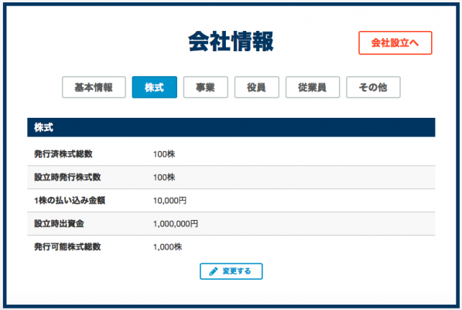This screenshot has width=462, height=310.
Task: Click the 1,000,000円 capital value
Action: click(176, 224)
